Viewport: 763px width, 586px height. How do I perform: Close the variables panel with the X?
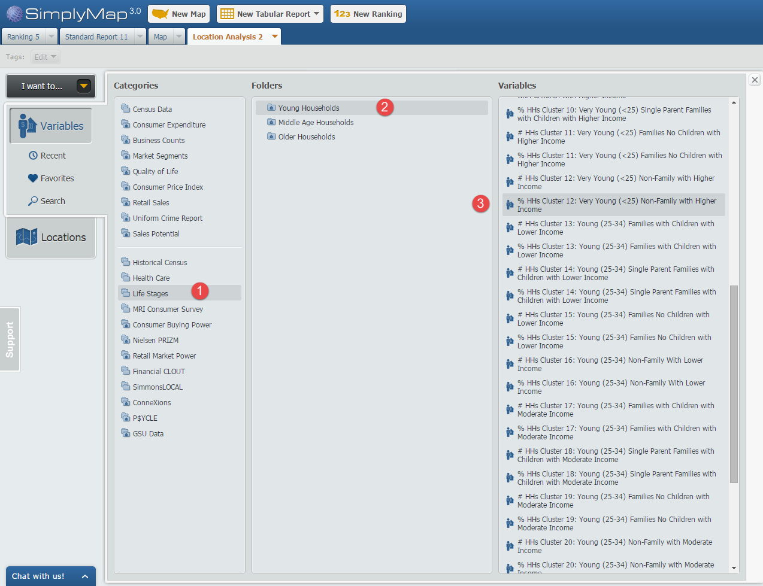pos(755,80)
